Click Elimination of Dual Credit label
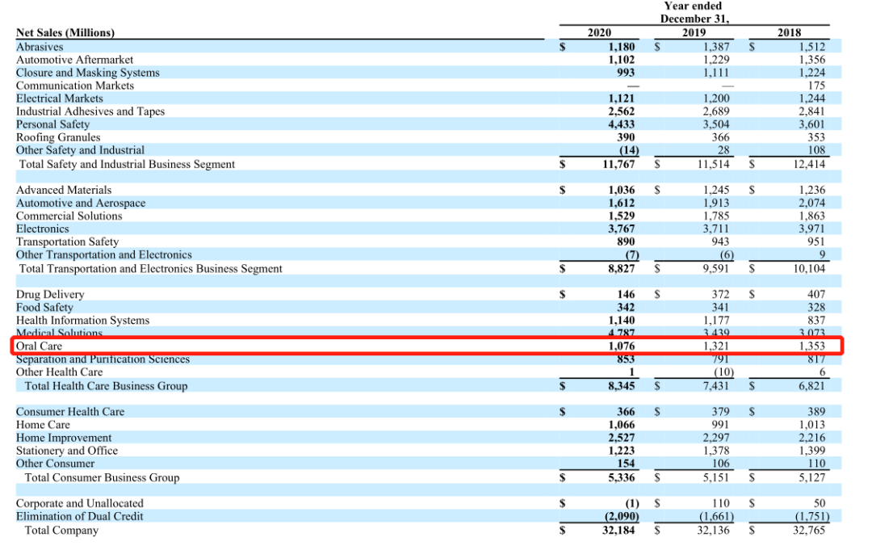 79,516
